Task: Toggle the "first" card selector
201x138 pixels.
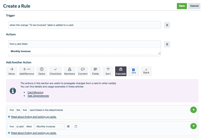Action: pyautogui.click(x=25, y=110)
